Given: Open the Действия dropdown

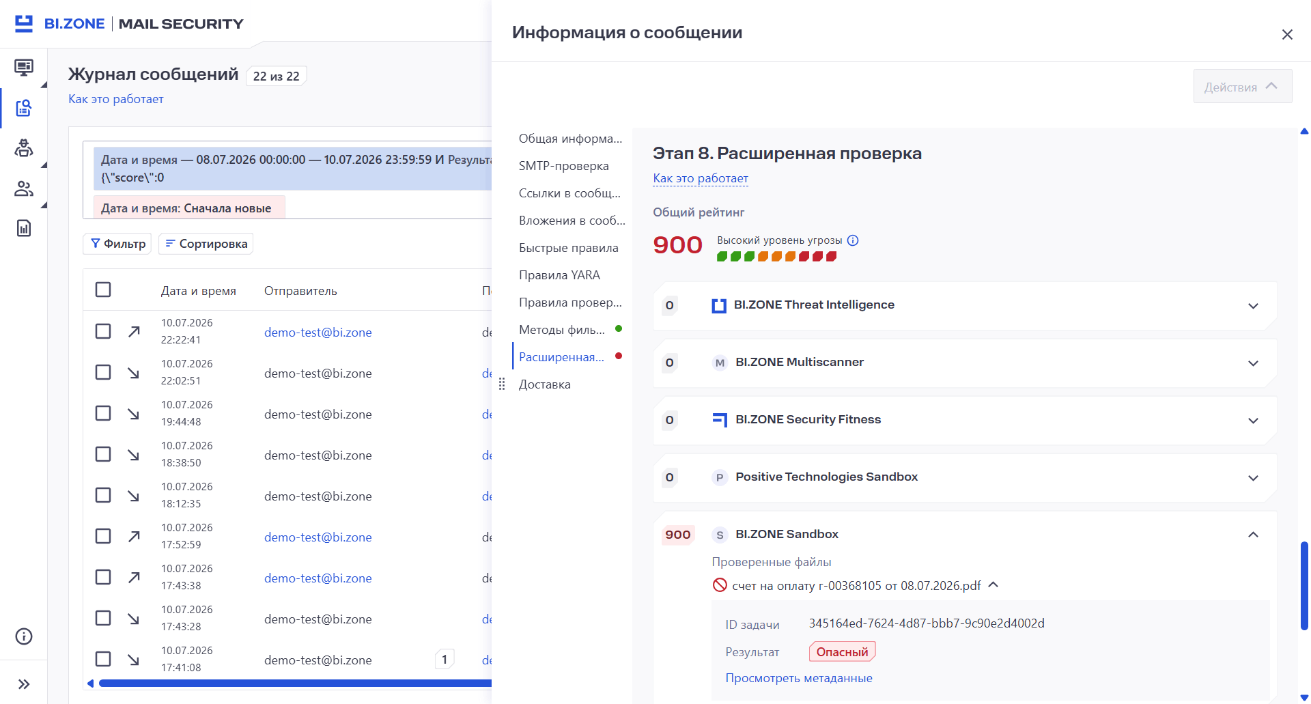Looking at the screenshot, I should [x=1242, y=87].
